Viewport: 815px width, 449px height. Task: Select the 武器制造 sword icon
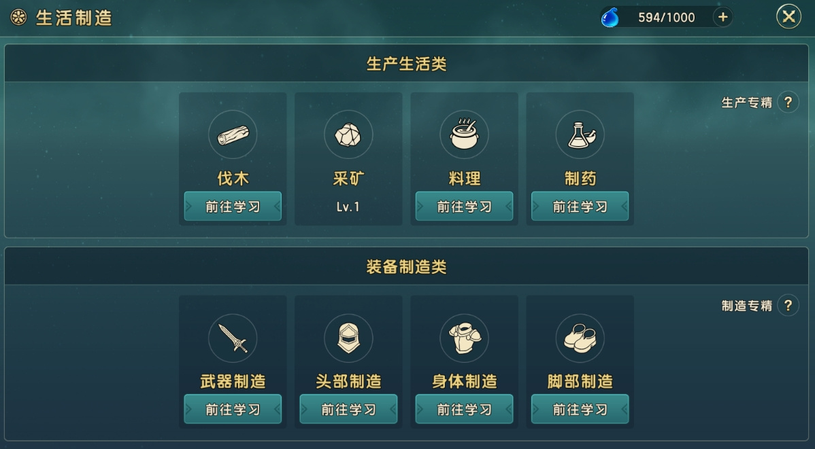(233, 338)
